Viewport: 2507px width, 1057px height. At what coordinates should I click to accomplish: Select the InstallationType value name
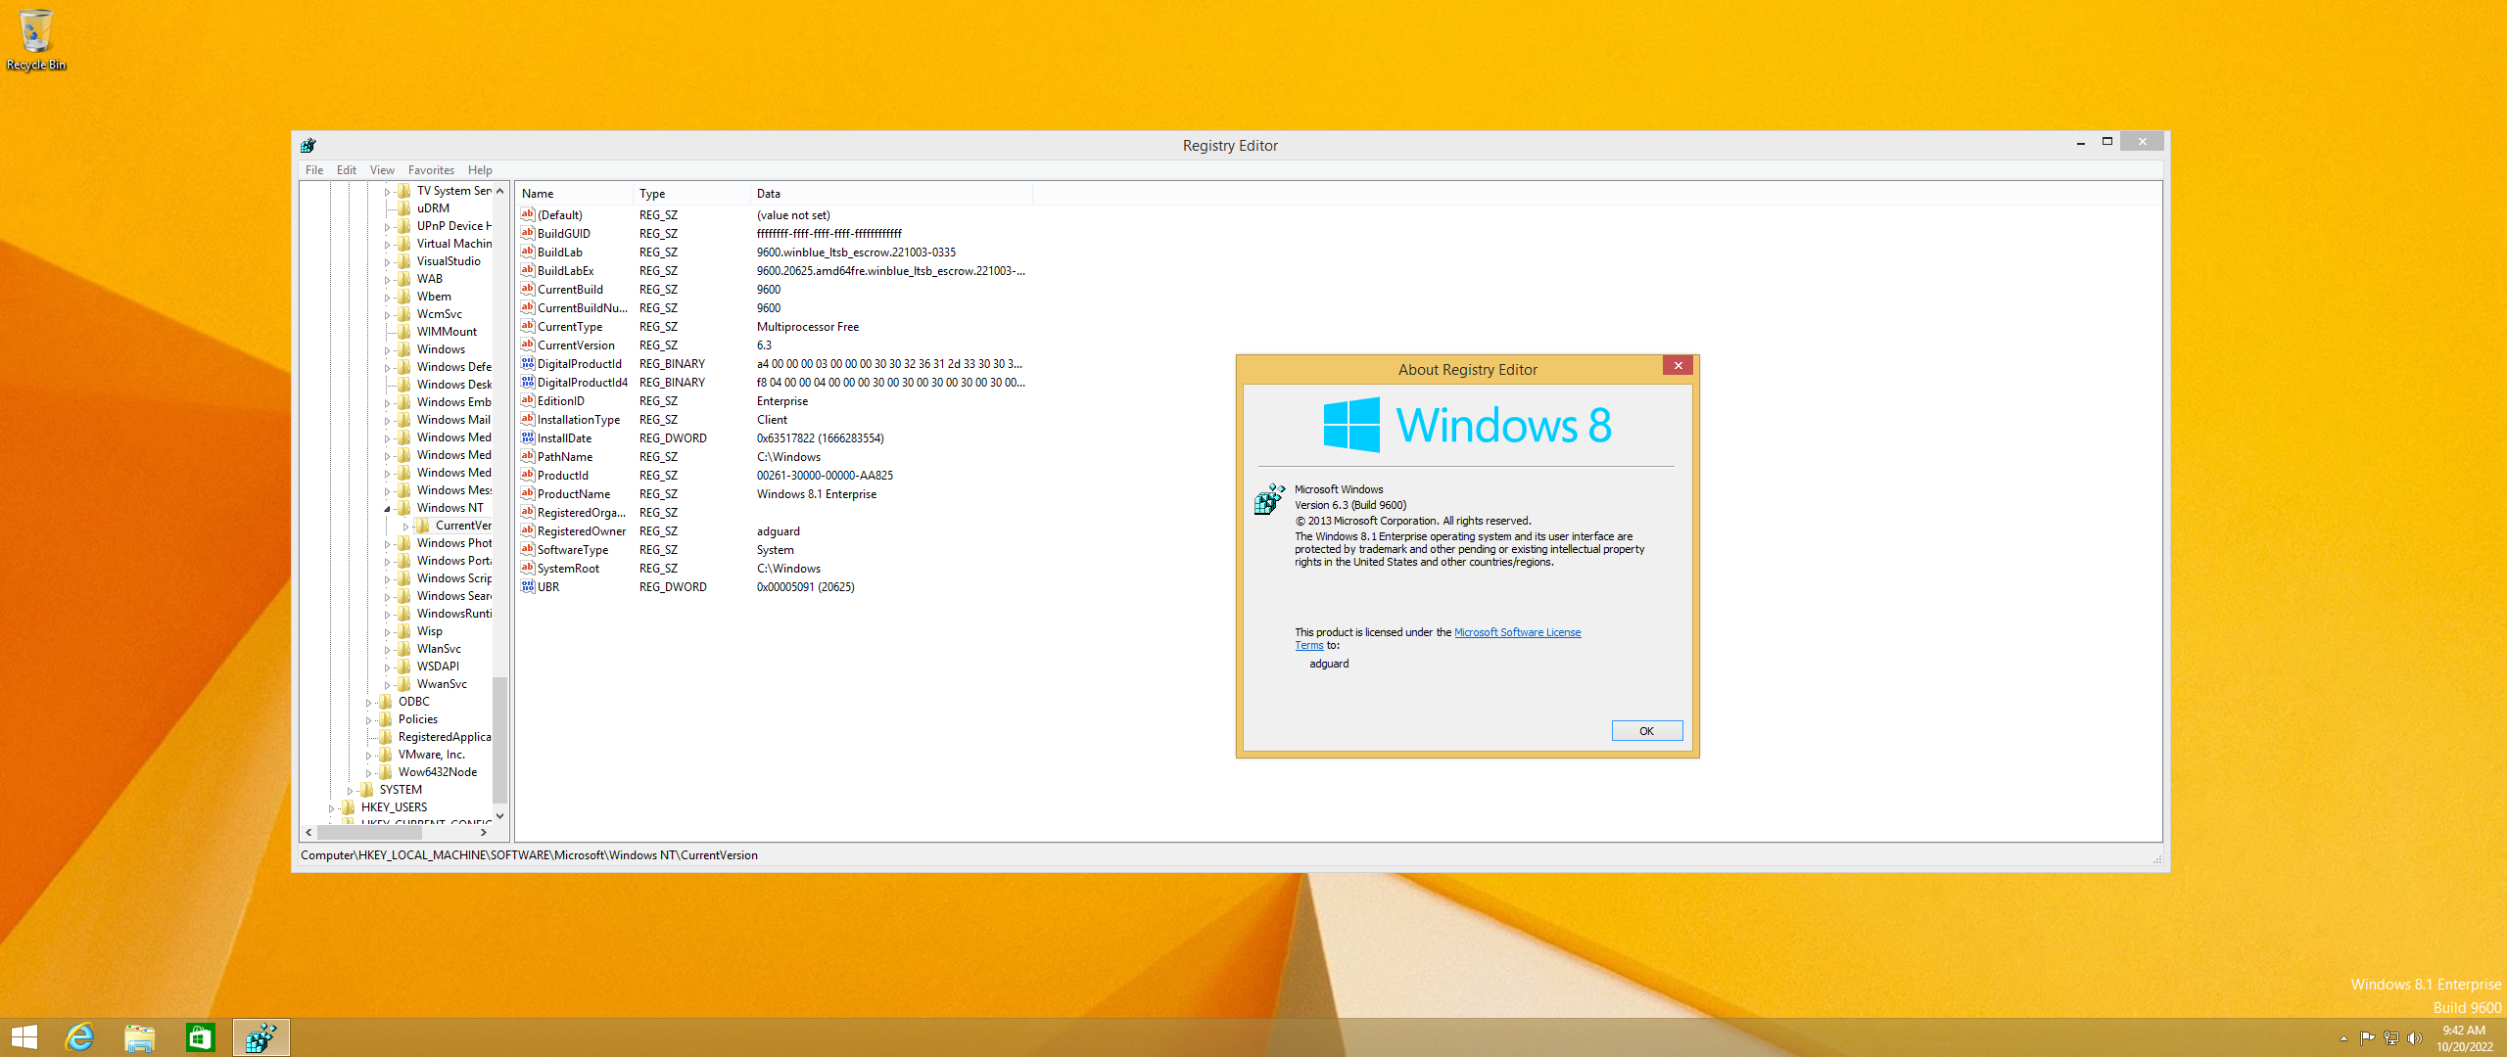(x=578, y=419)
